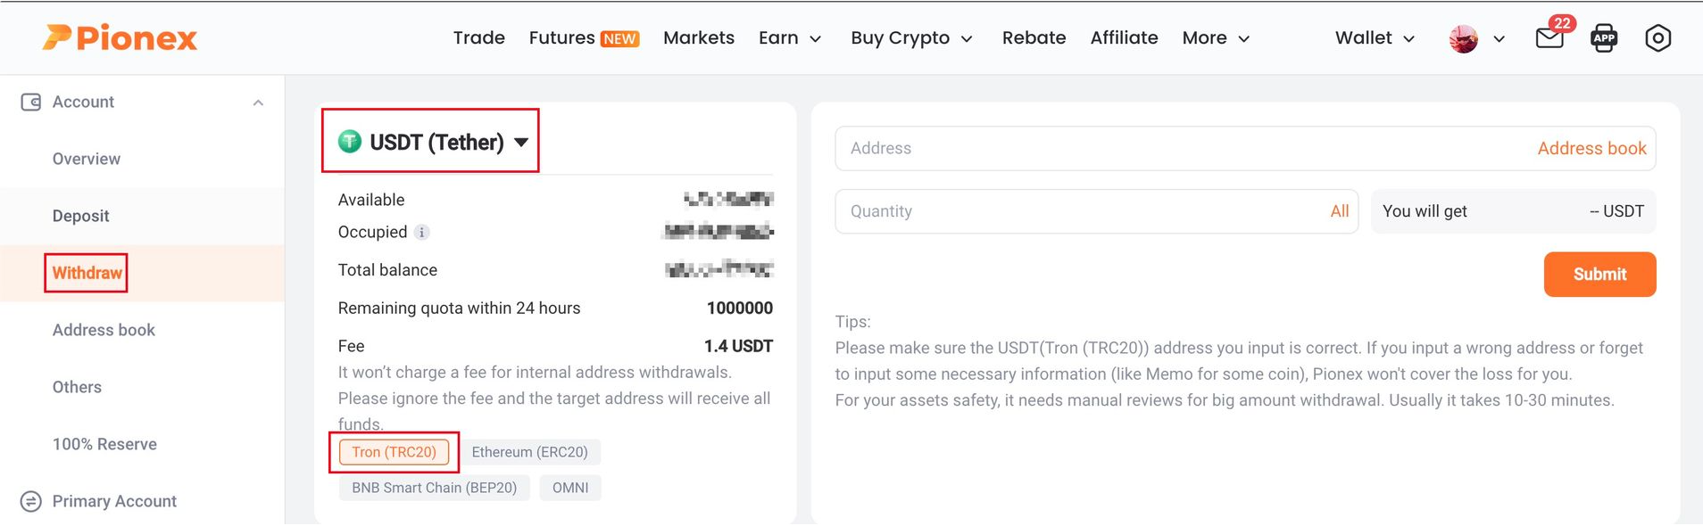Screen dimensions: 1703x526
Task: Click the USDT Tether coin icon
Action: tap(349, 141)
